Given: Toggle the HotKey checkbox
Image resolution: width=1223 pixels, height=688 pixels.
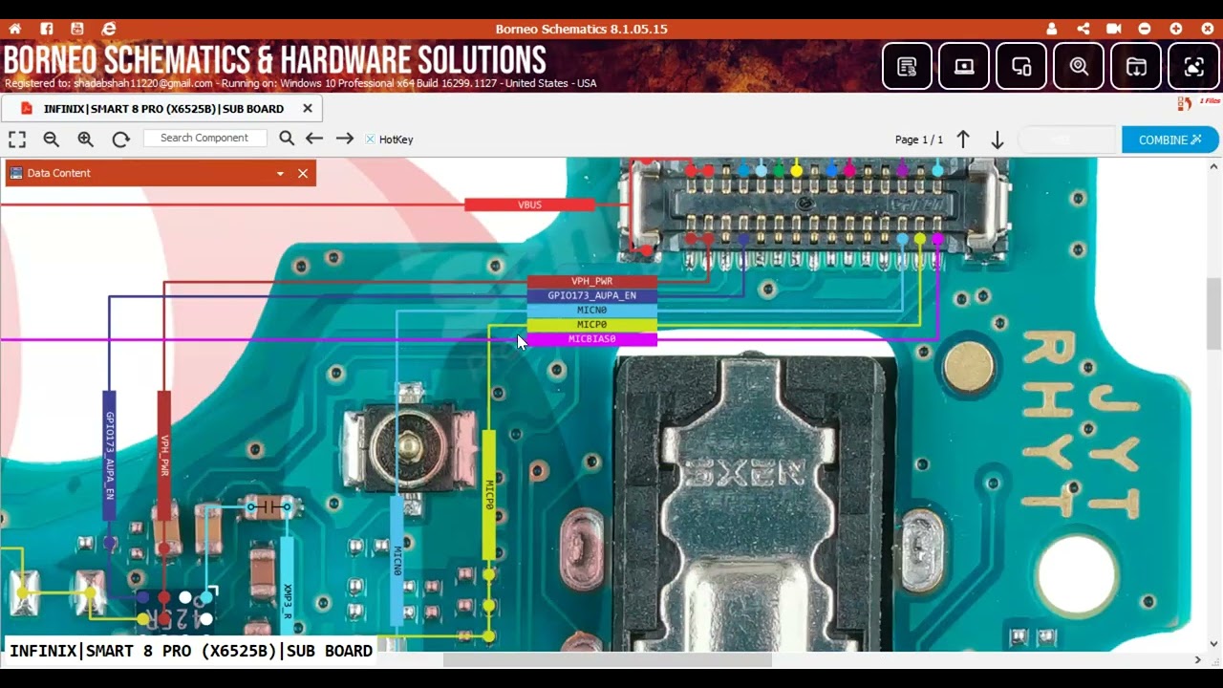Looking at the screenshot, I should pos(370,140).
